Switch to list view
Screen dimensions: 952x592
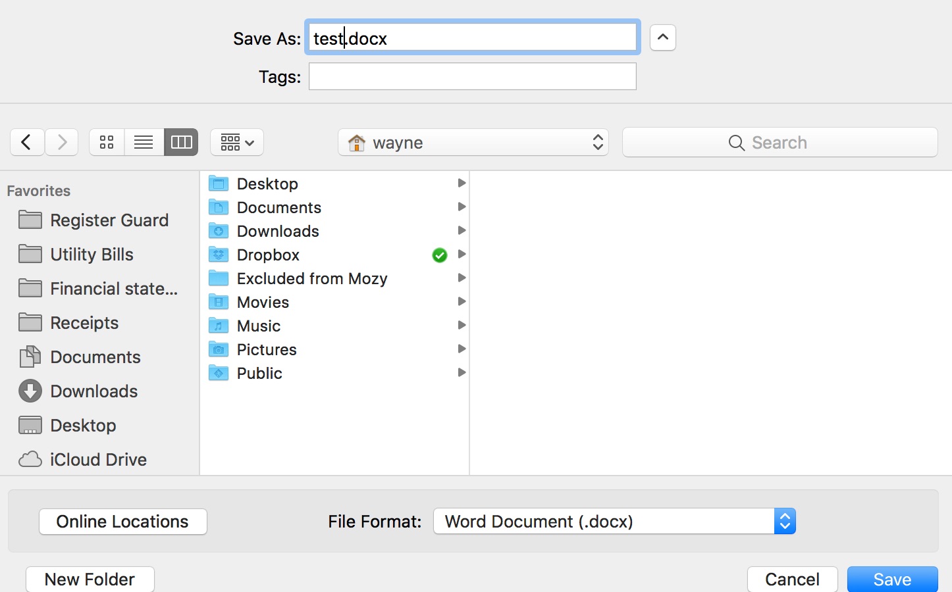pyautogui.click(x=144, y=142)
